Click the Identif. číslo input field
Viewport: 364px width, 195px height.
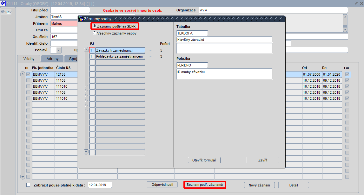pos(64,43)
